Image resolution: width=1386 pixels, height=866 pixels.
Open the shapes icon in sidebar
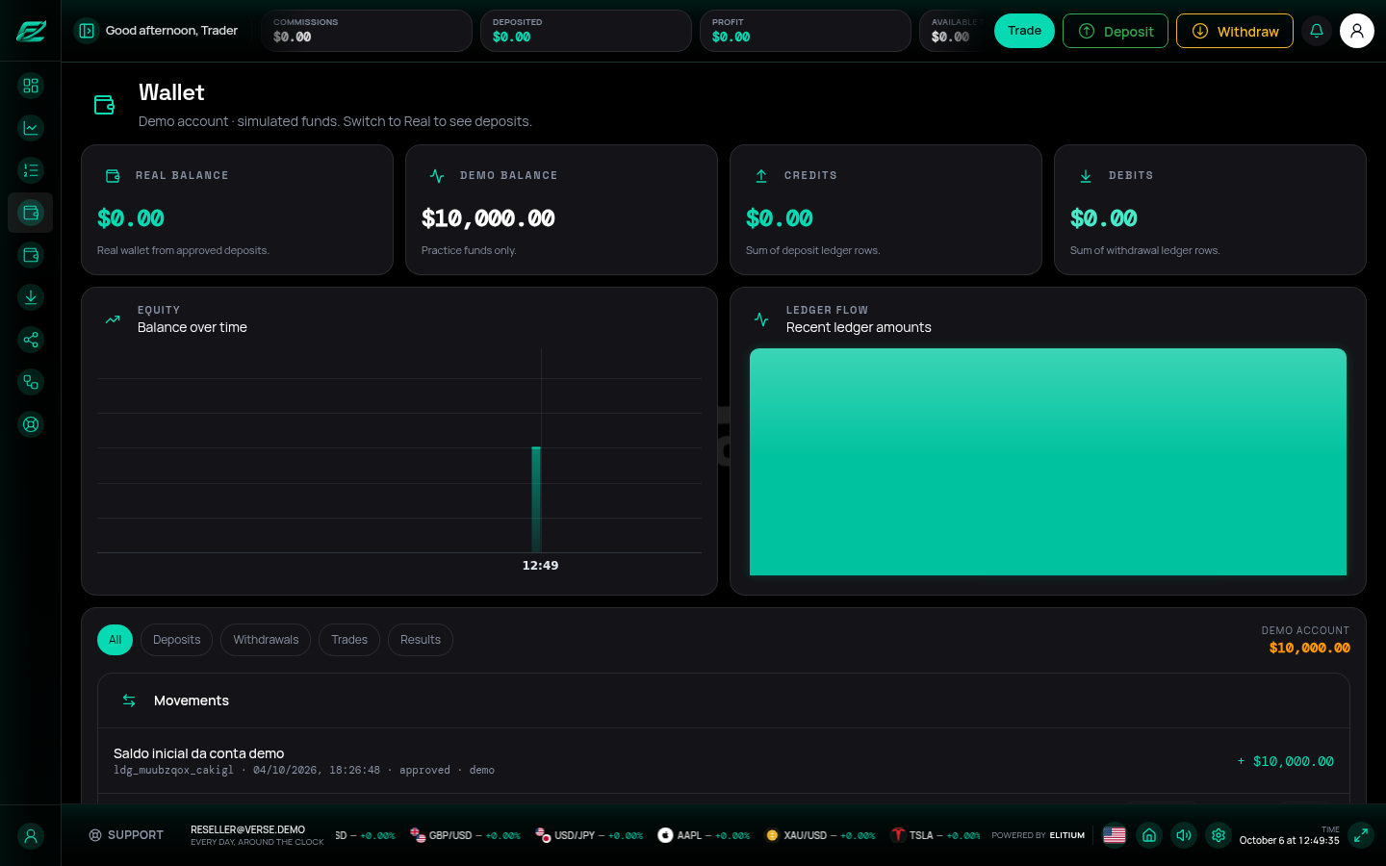pyautogui.click(x=31, y=382)
